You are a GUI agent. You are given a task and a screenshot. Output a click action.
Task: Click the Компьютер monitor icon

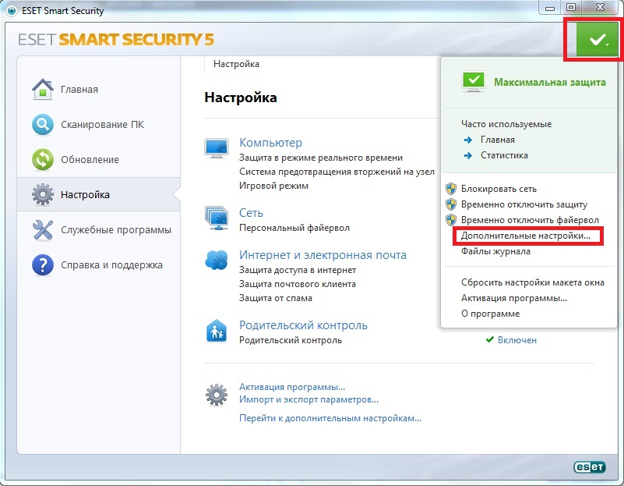tap(217, 148)
